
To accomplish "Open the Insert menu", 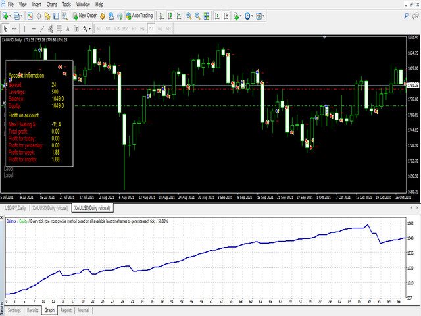I will [37, 5].
